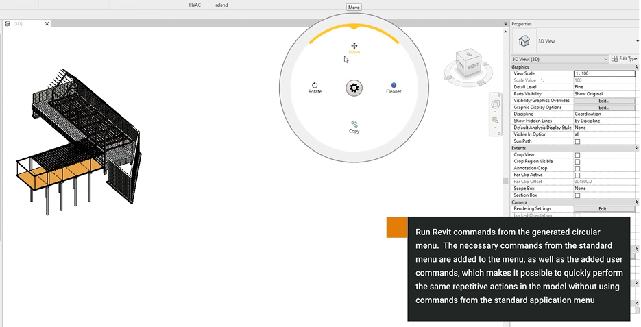
Task: Close the {3D} view tab
Action: pyautogui.click(x=47, y=23)
